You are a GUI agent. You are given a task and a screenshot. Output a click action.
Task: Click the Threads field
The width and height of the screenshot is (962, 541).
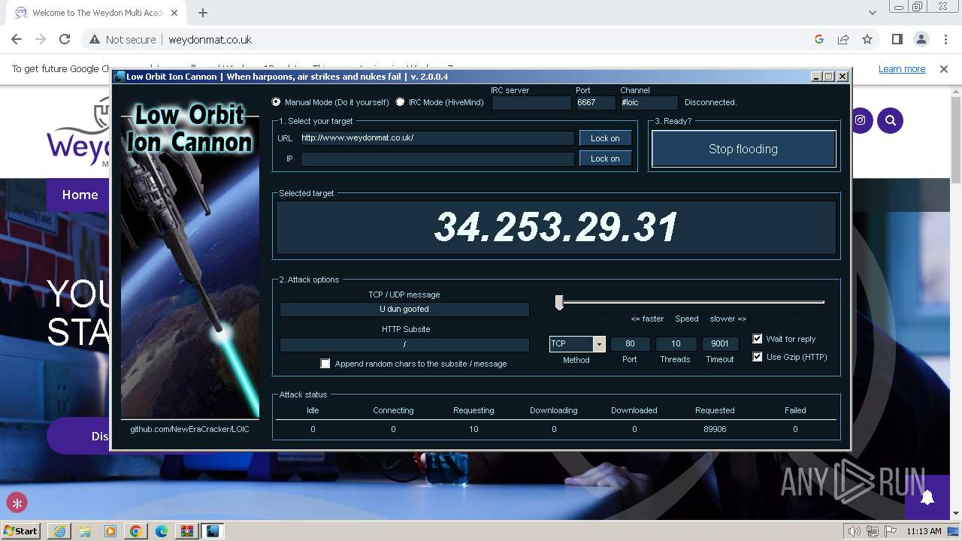(x=676, y=344)
